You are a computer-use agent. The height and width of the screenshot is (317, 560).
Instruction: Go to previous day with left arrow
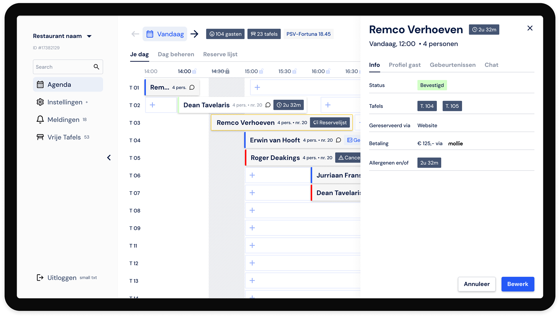135,34
